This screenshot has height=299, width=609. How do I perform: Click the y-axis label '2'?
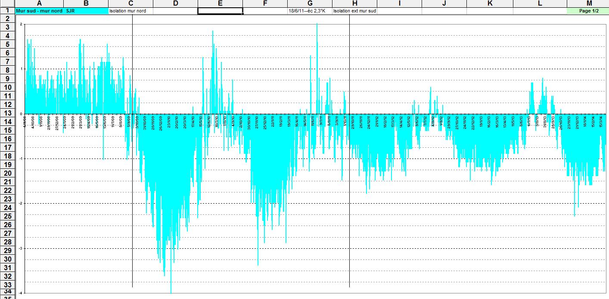[x=21, y=24]
